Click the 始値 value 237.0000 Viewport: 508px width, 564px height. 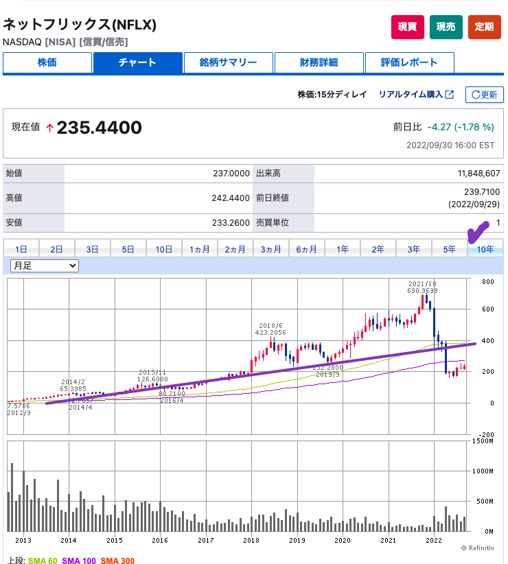231,174
